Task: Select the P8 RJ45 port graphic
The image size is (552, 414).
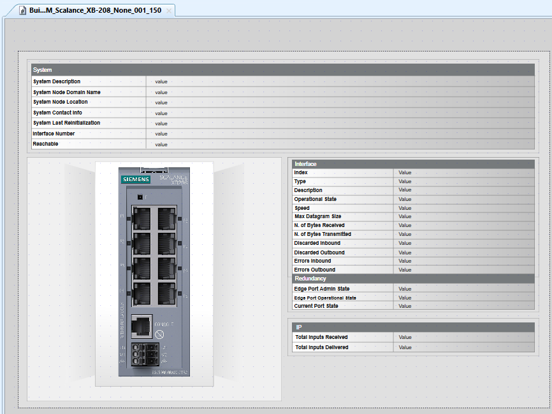Action: click(x=165, y=294)
